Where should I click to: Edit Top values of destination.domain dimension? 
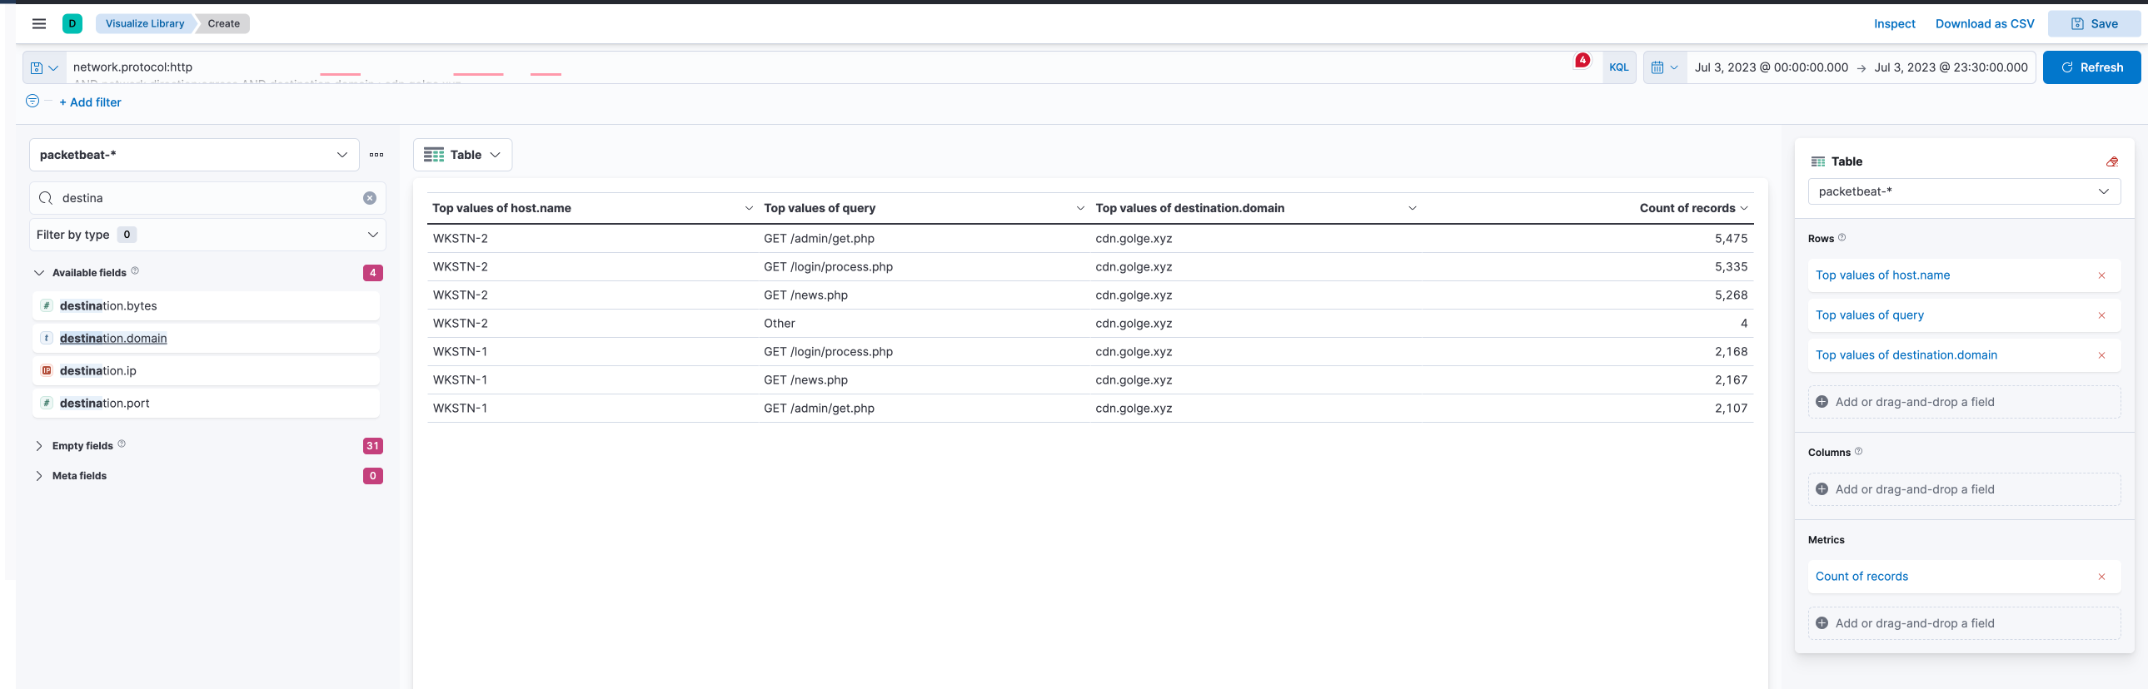(1906, 355)
